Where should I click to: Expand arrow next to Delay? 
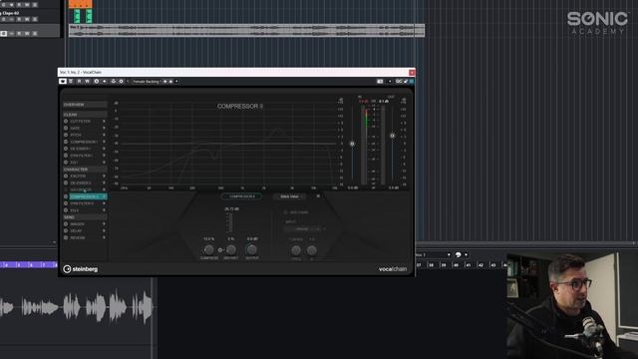tap(104, 230)
